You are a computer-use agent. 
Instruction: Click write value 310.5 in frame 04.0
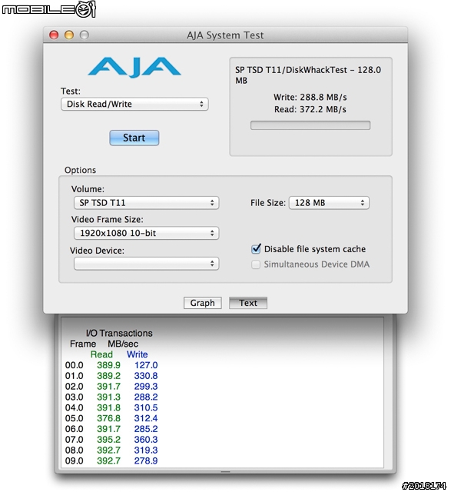coord(146,407)
